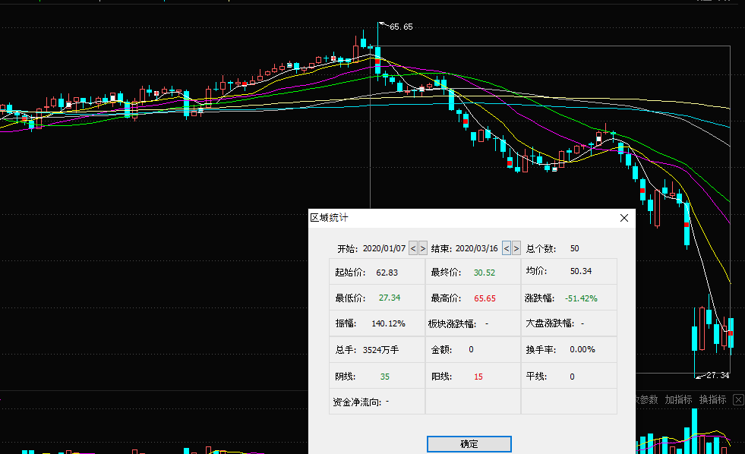Move the end date forward with its next arrow

(516, 248)
